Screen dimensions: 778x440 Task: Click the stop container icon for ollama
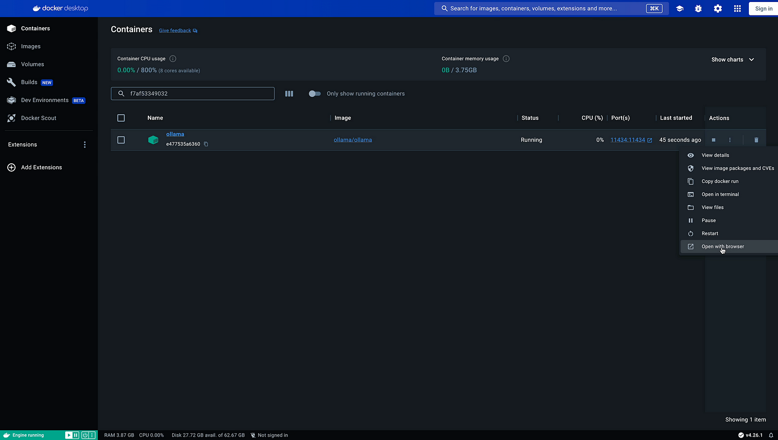pyautogui.click(x=713, y=140)
